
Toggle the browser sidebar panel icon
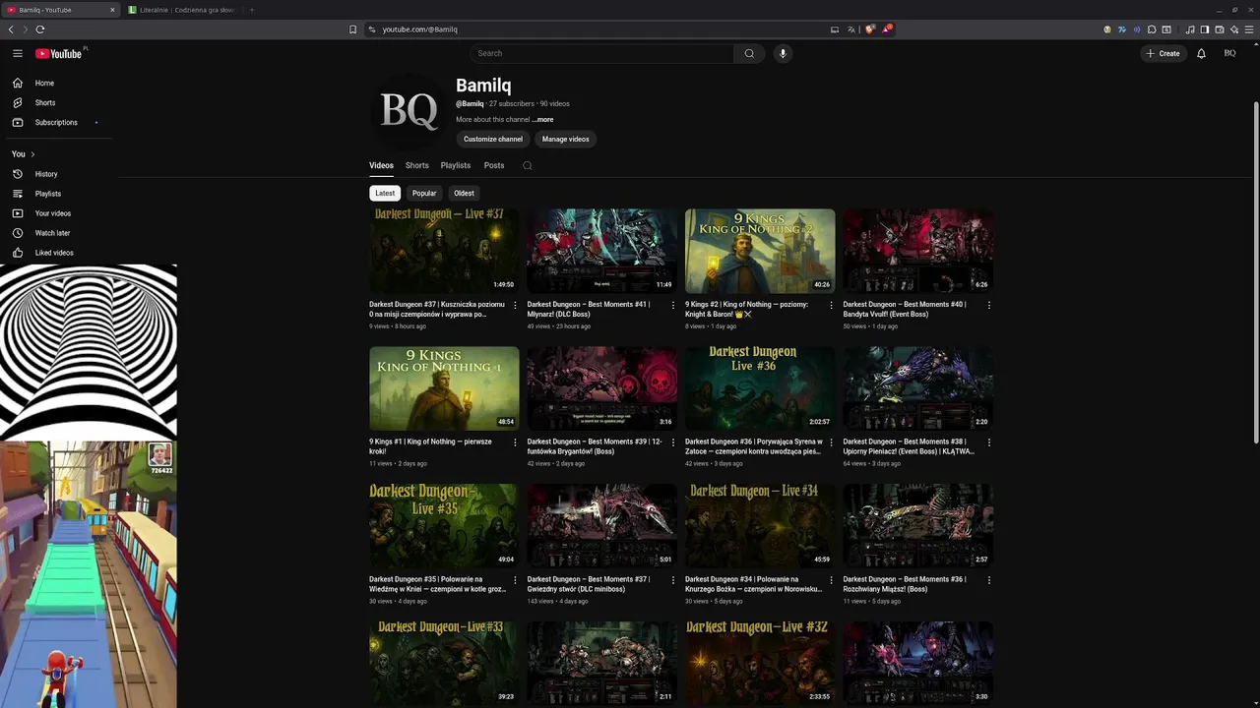pos(1204,29)
